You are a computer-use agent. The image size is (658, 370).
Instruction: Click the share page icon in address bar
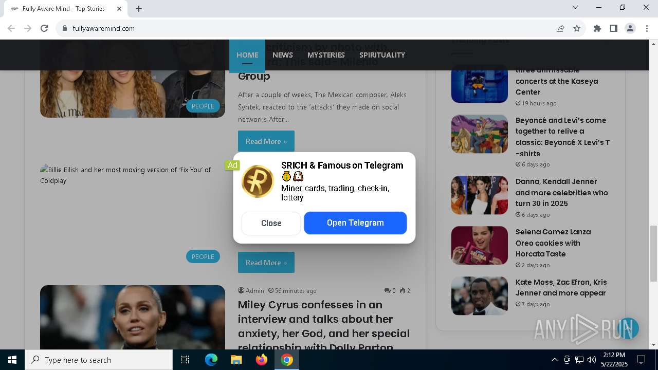(x=560, y=28)
